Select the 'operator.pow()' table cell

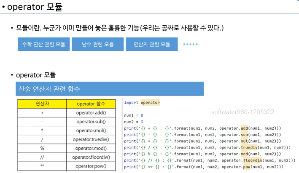(x=91, y=166)
